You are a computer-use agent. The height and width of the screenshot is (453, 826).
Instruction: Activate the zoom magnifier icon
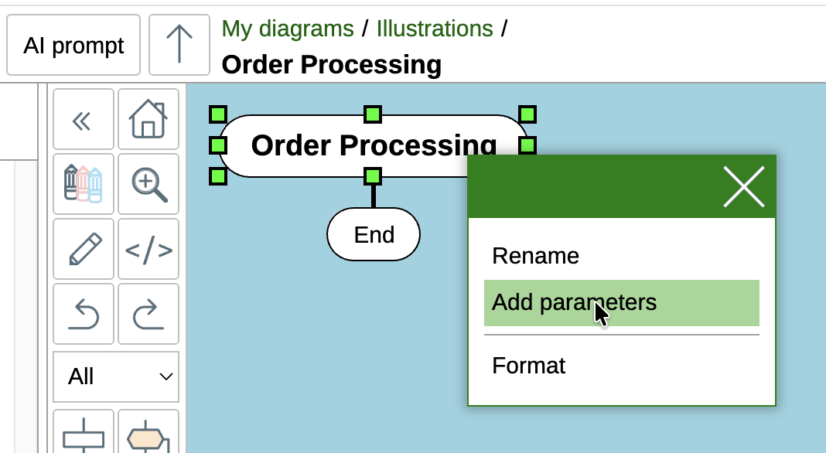(148, 184)
